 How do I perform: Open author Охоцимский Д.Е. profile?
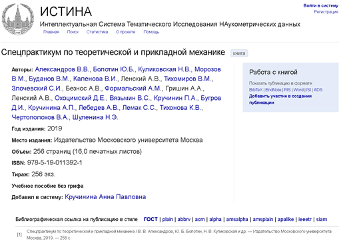click(x=80, y=98)
